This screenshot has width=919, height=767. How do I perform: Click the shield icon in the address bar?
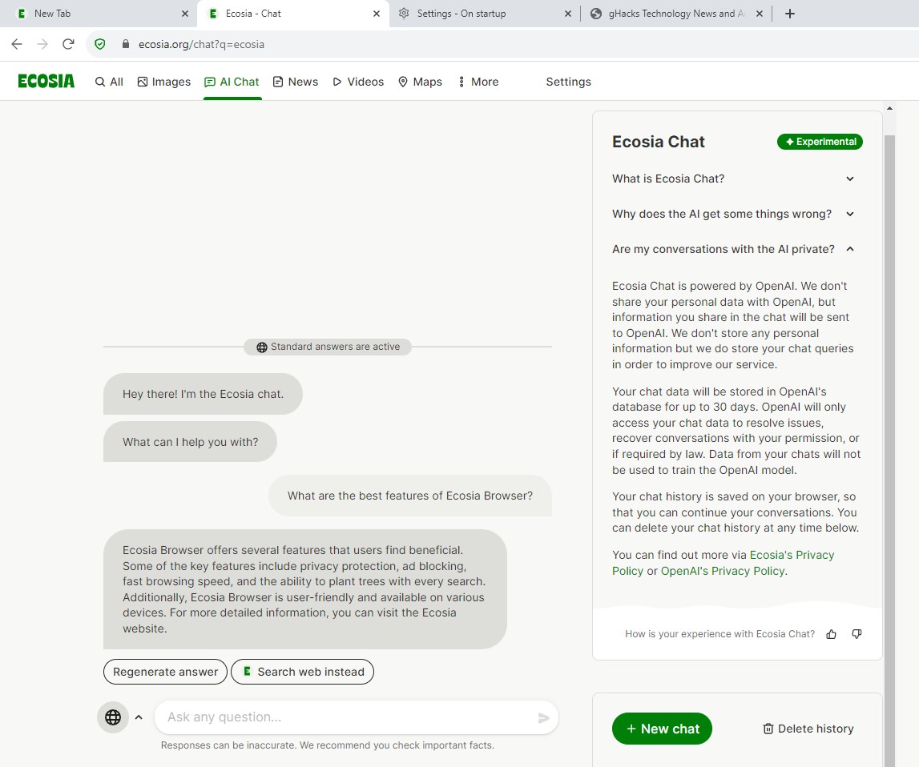[99, 44]
